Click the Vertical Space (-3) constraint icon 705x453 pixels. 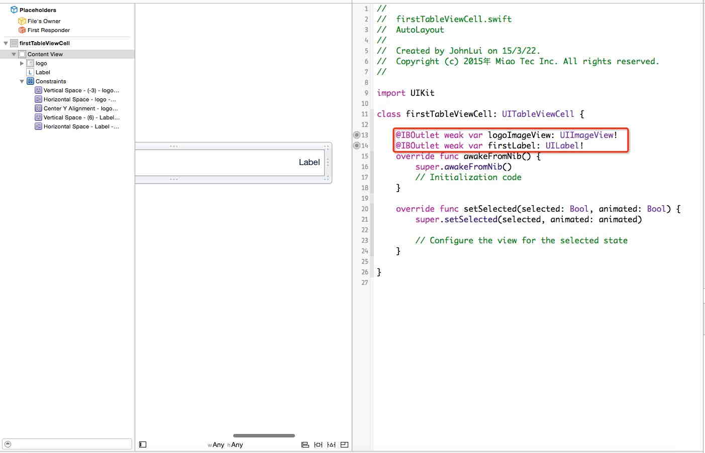pos(38,90)
